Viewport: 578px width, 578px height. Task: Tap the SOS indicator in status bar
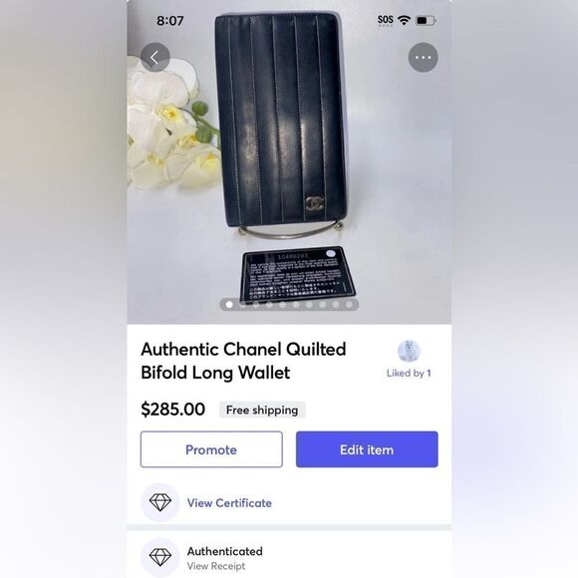click(x=386, y=20)
